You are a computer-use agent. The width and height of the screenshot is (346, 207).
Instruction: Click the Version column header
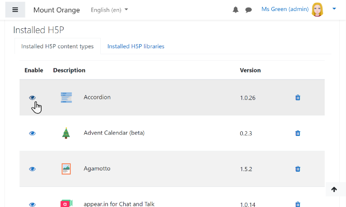pos(250,70)
